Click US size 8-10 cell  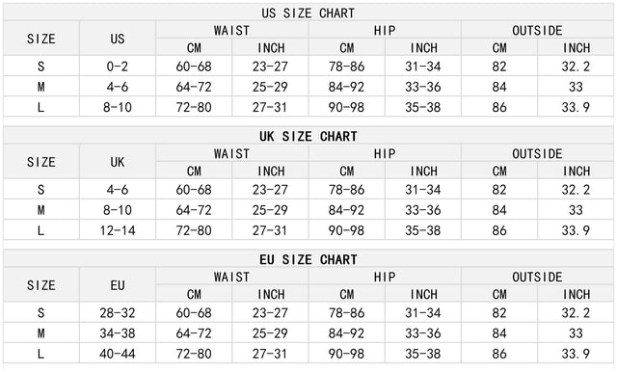coord(118,107)
